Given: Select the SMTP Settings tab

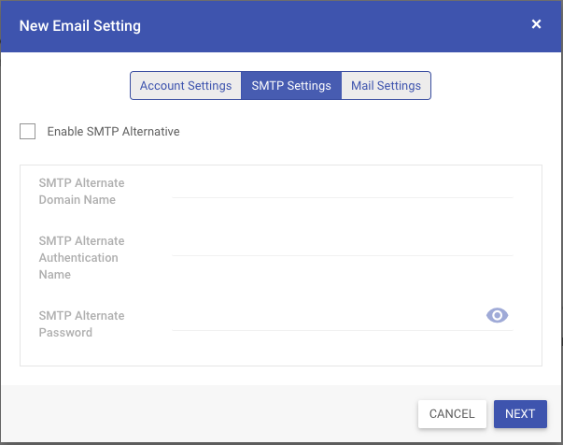Looking at the screenshot, I should (x=291, y=86).
